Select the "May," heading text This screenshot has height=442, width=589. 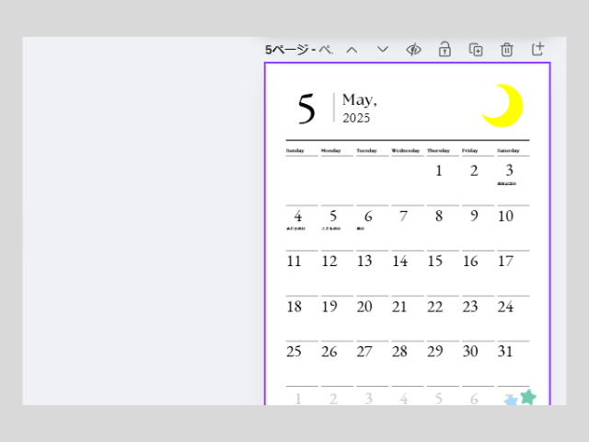point(360,100)
